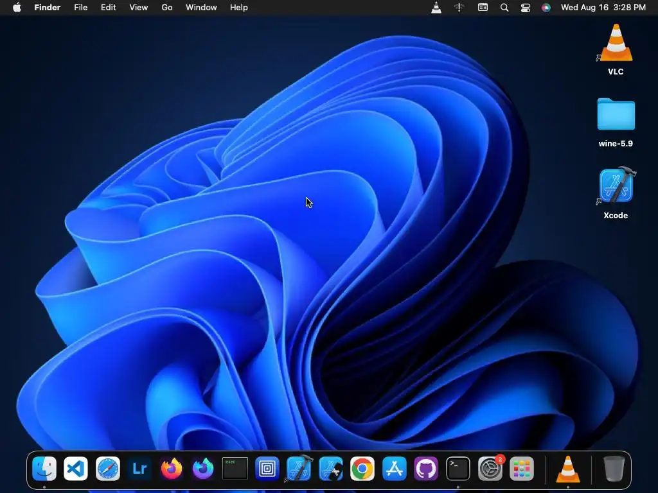Click the 'Xcode' desktop label text

coord(616,216)
